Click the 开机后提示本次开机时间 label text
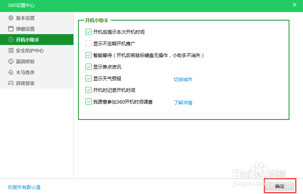303x194 pixels. 119,32
